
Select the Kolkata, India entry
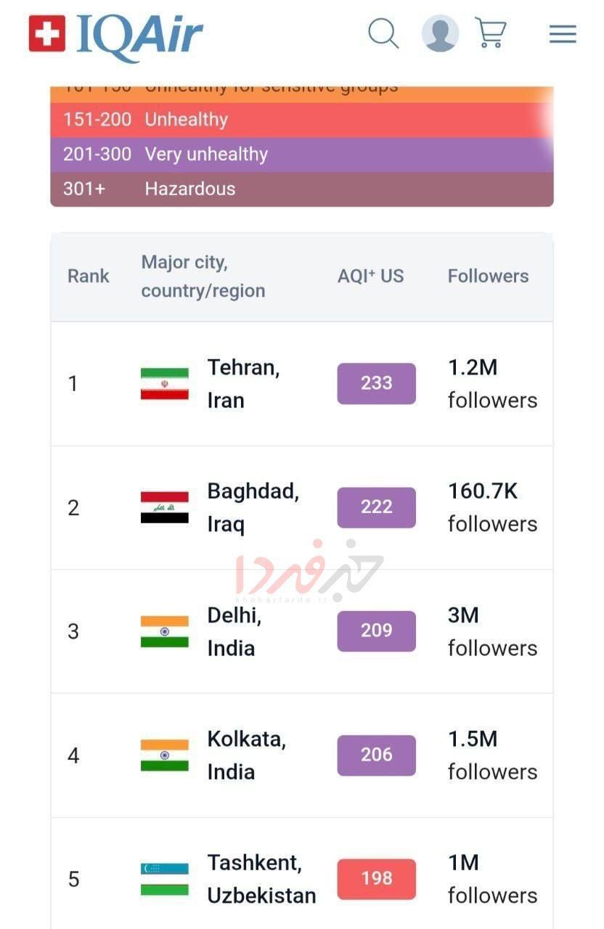[x=246, y=755]
